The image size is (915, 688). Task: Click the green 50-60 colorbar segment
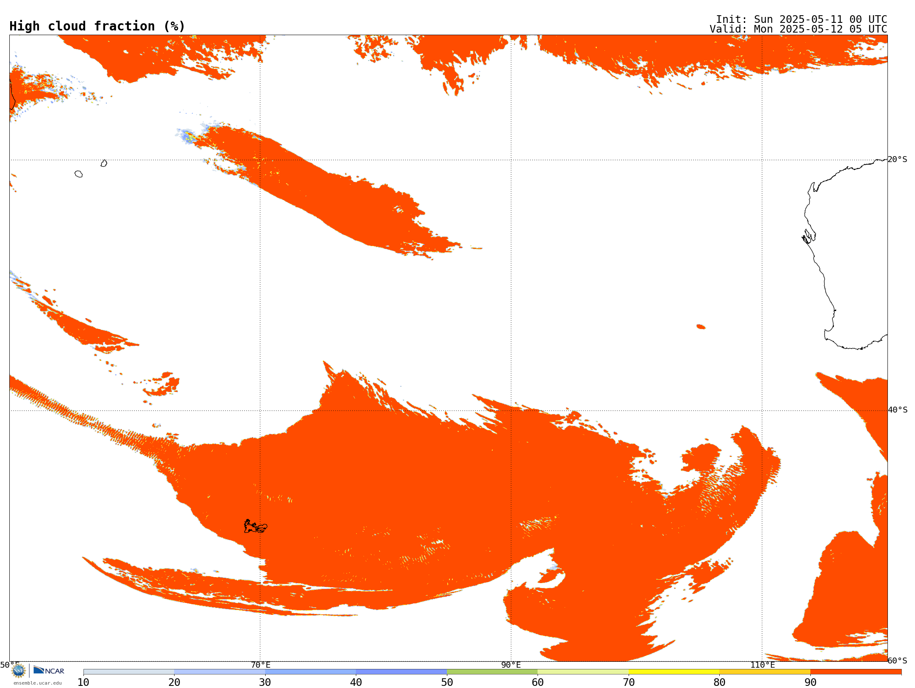[492, 672]
